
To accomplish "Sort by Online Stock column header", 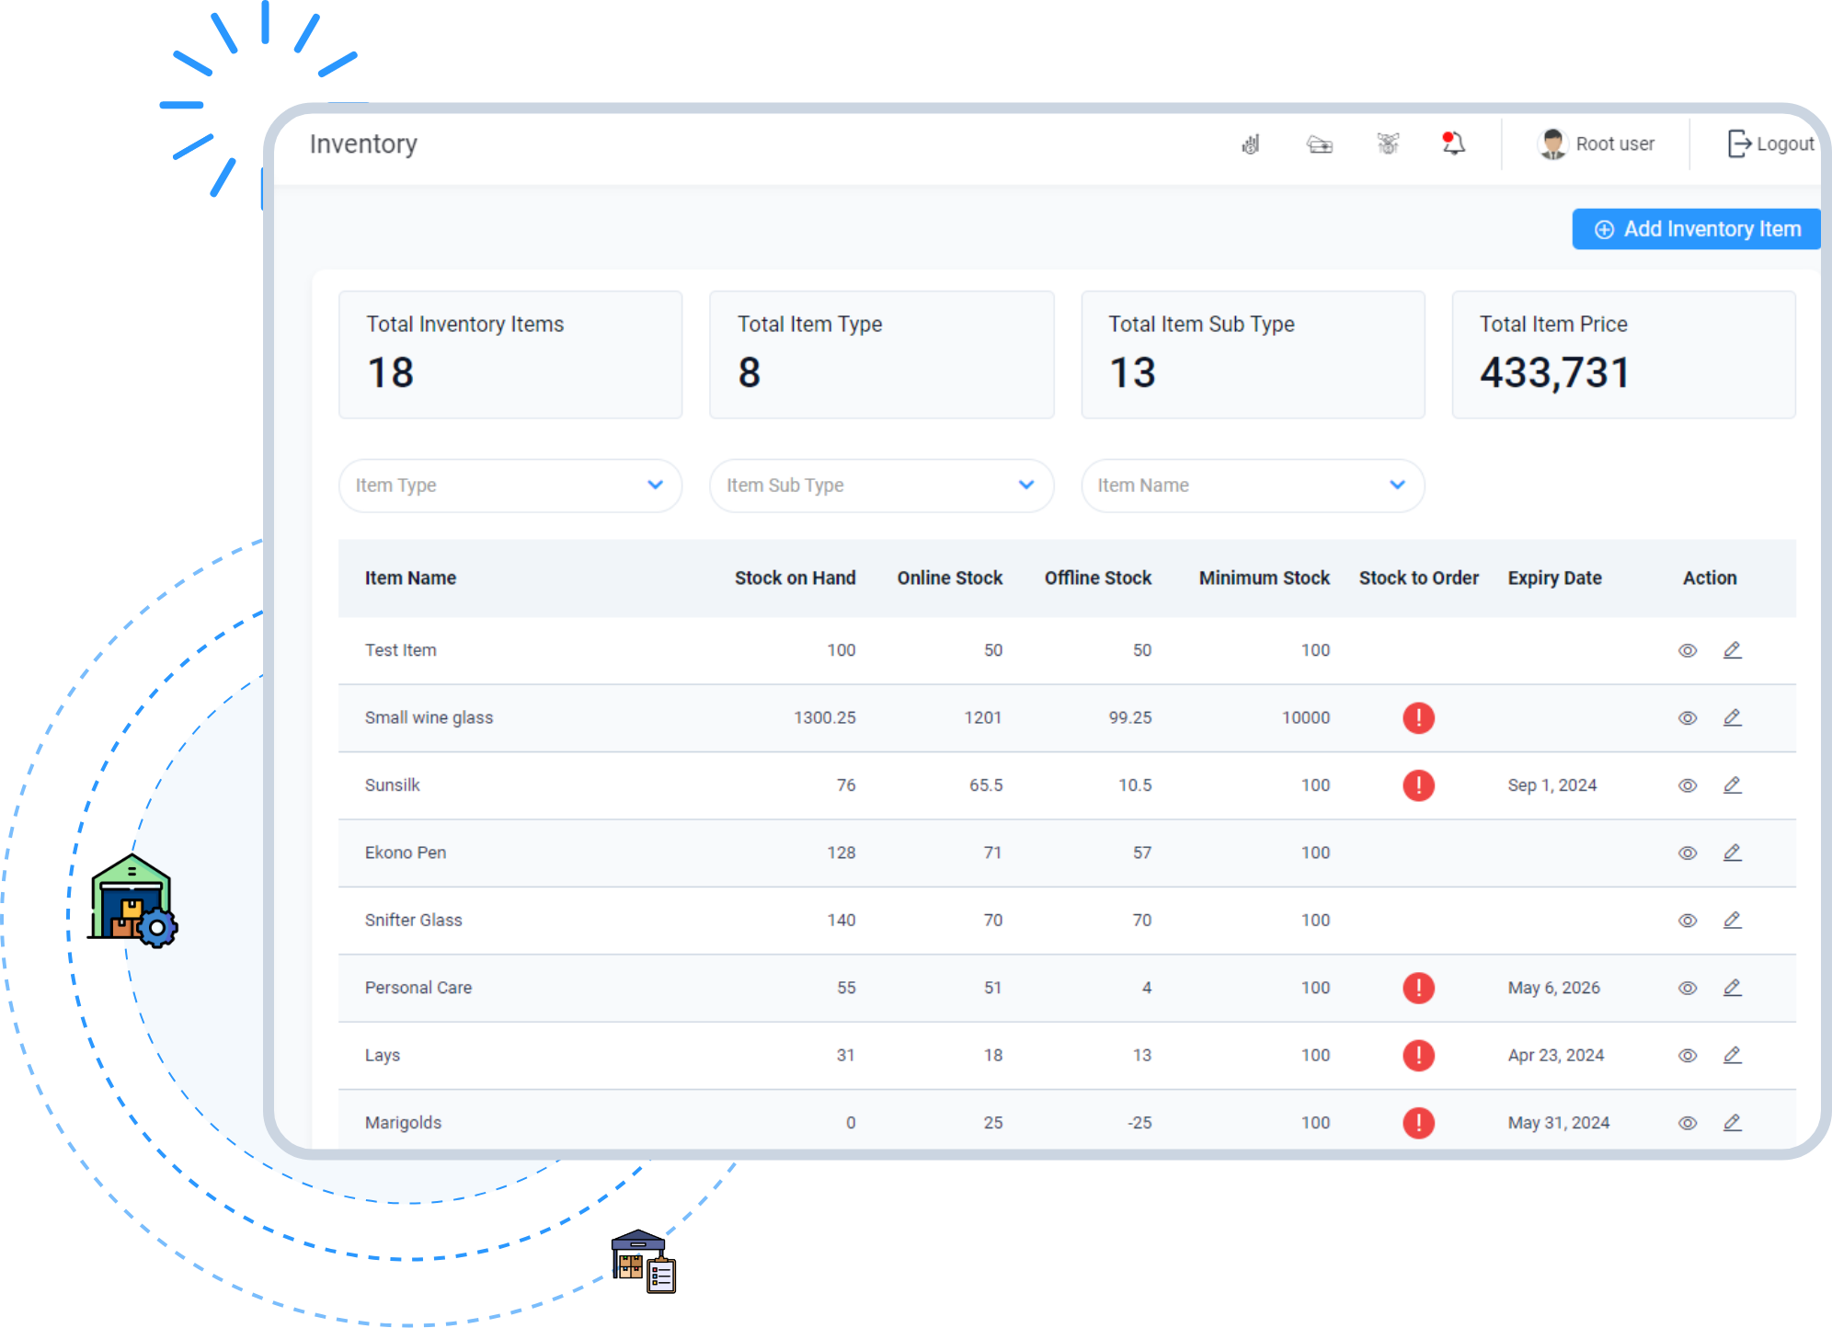I will pyautogui.click(x=950, y=578).
